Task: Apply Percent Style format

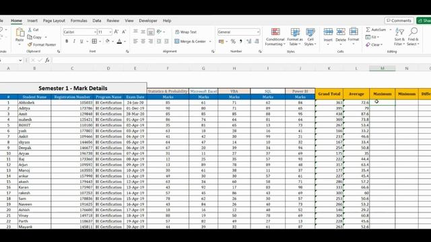Action: click(233, 42)
